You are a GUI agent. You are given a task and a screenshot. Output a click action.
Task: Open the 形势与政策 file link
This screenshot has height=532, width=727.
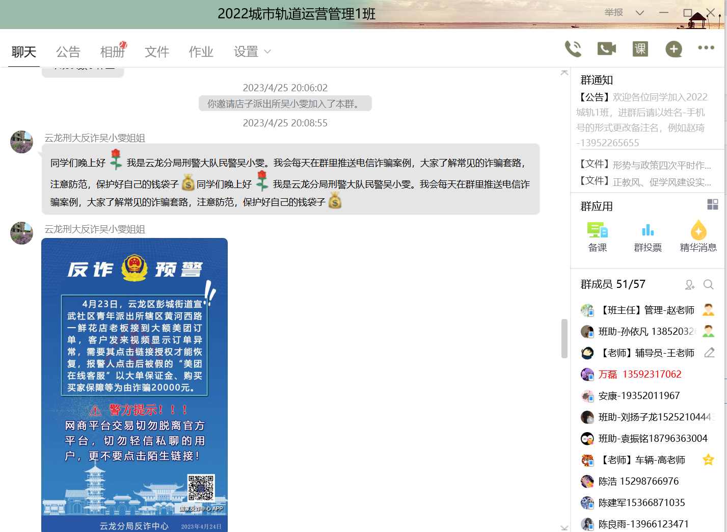coord(661,165)
